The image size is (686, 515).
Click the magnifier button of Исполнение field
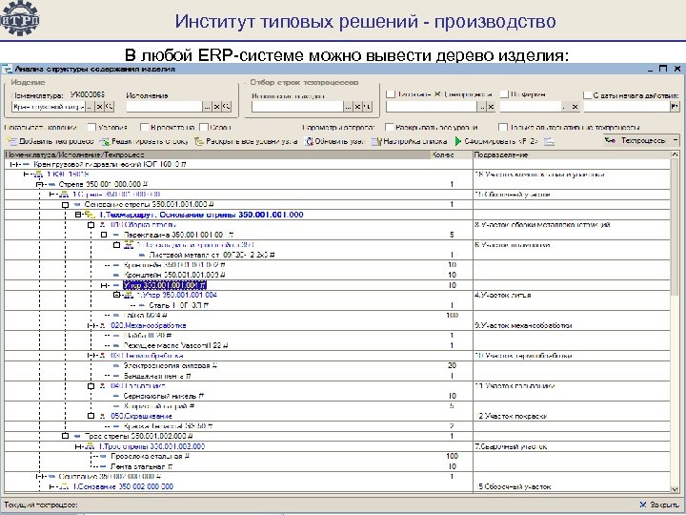point(226,107)
